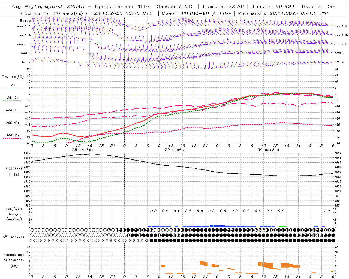Click the 'Осадки' precipitation label
This screenshot has width=349, height=279.
(14, 214)
